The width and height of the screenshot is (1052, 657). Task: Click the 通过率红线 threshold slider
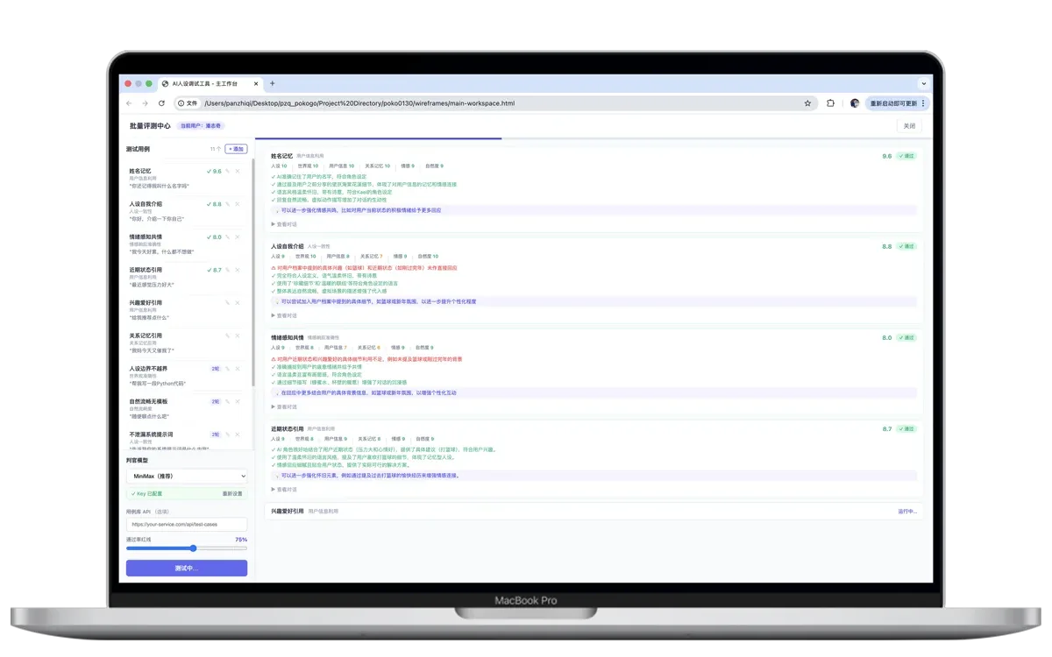coord(187,548)
